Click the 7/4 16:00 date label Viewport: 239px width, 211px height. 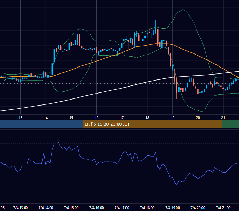coord(97,207)
